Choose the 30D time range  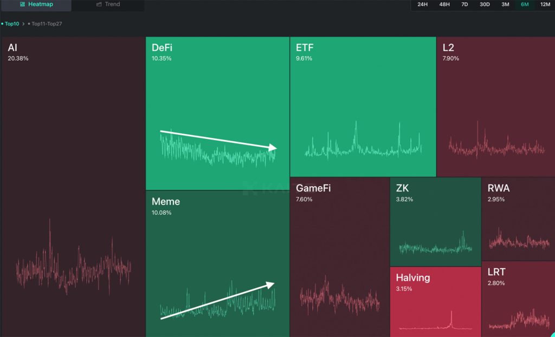pos(485,4)
